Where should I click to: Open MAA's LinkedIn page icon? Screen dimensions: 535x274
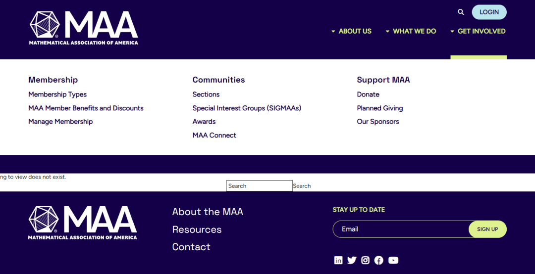coord(338,260)
